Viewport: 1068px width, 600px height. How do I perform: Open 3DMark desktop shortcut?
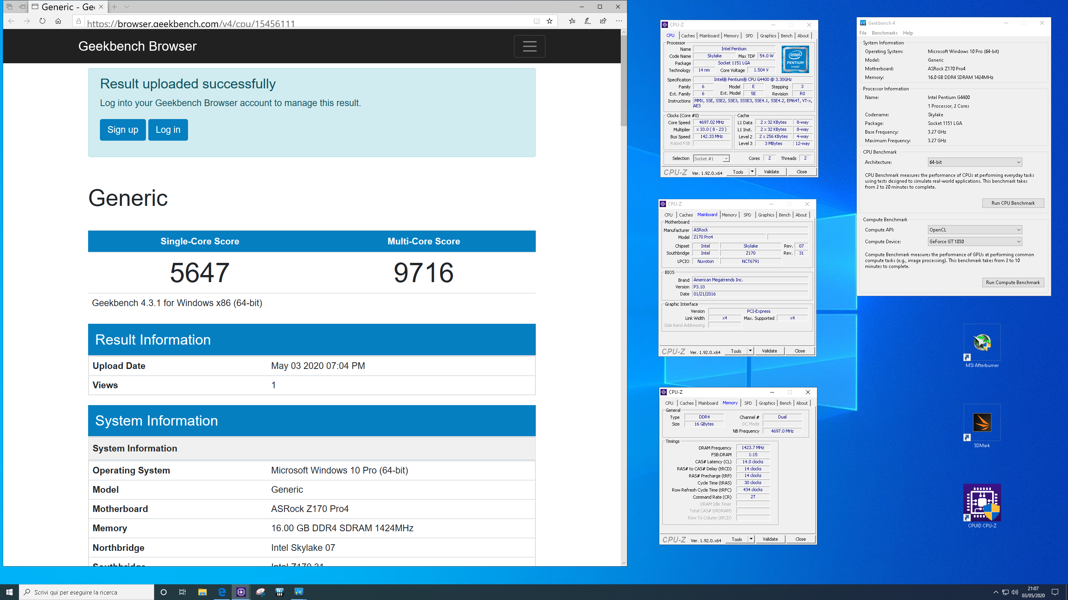point(982,426)
